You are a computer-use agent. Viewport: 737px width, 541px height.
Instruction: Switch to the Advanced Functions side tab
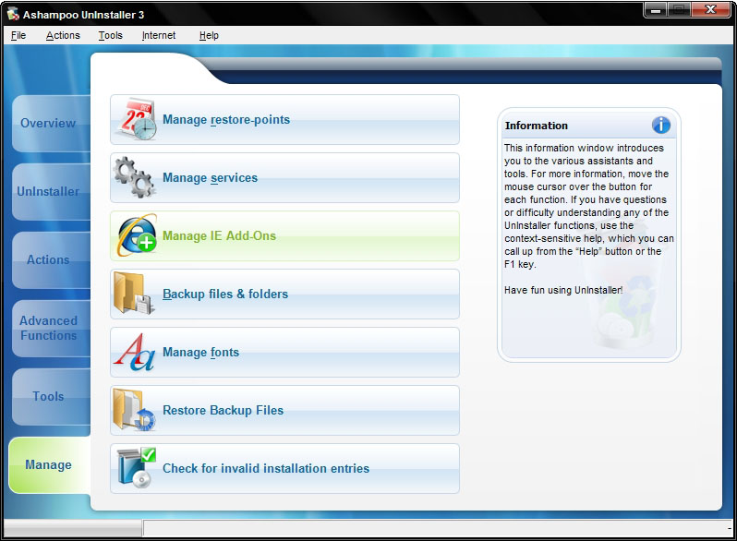pyautogui.click(x=51, y=328)
